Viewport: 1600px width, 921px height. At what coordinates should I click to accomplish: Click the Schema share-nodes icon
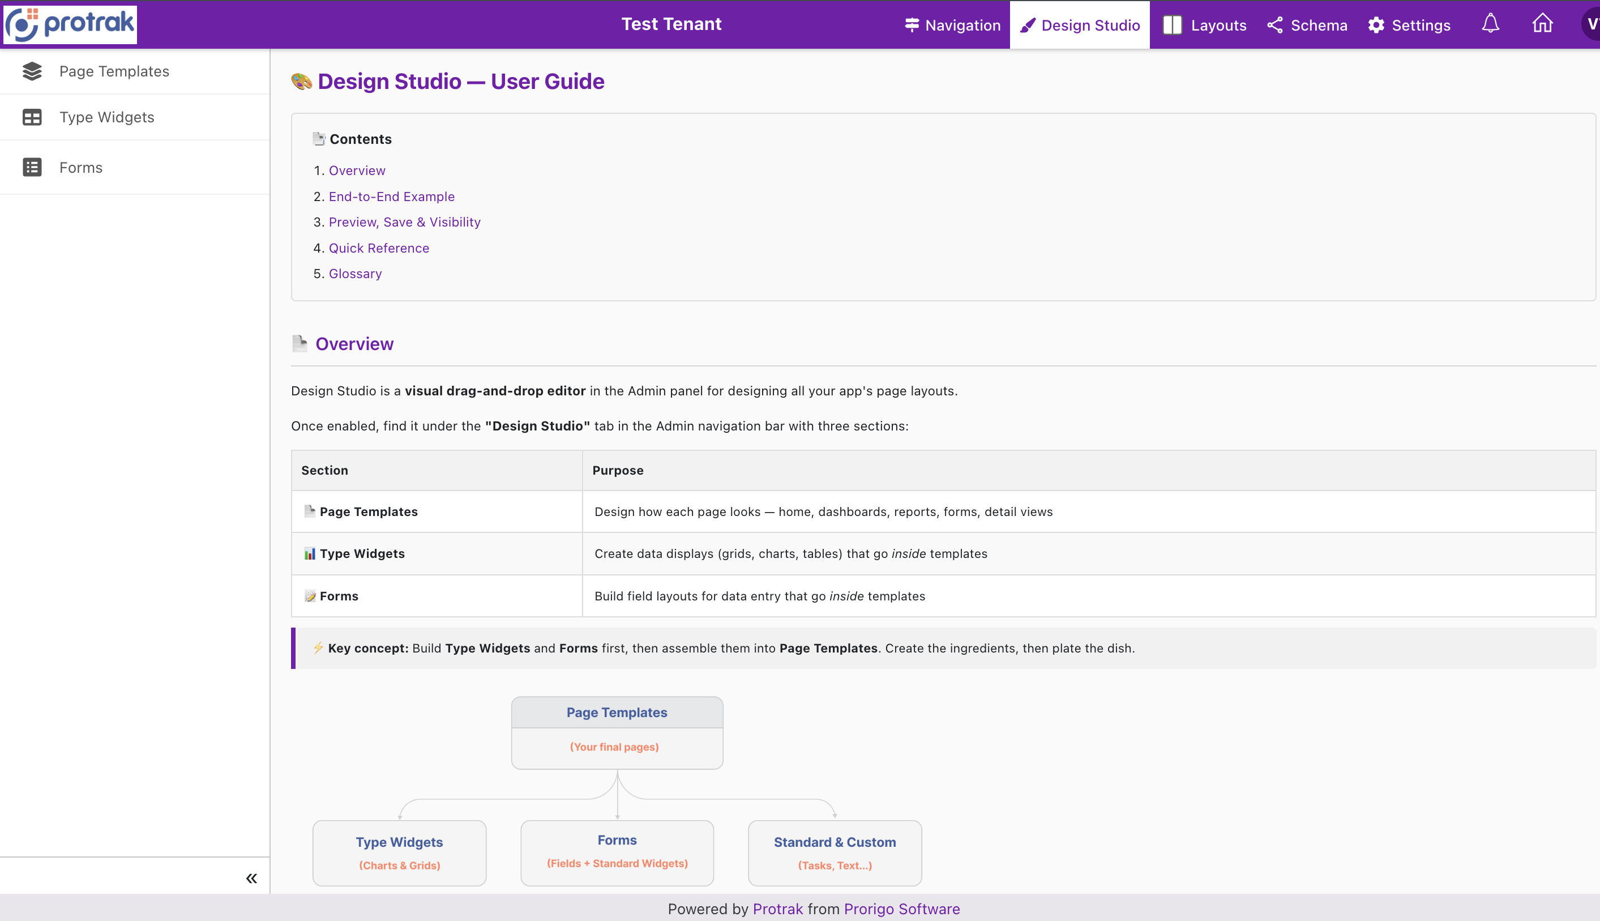1274,25
